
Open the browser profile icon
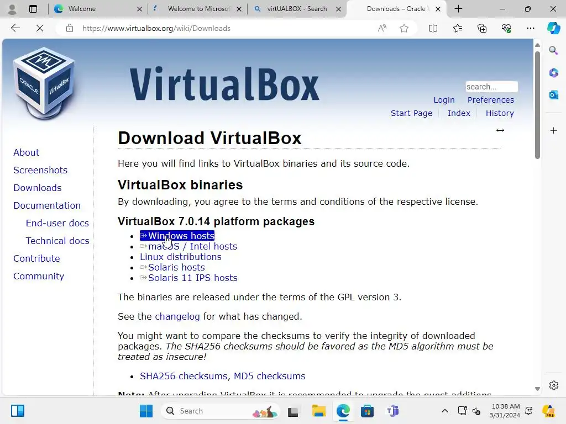[x=12, y=9]
